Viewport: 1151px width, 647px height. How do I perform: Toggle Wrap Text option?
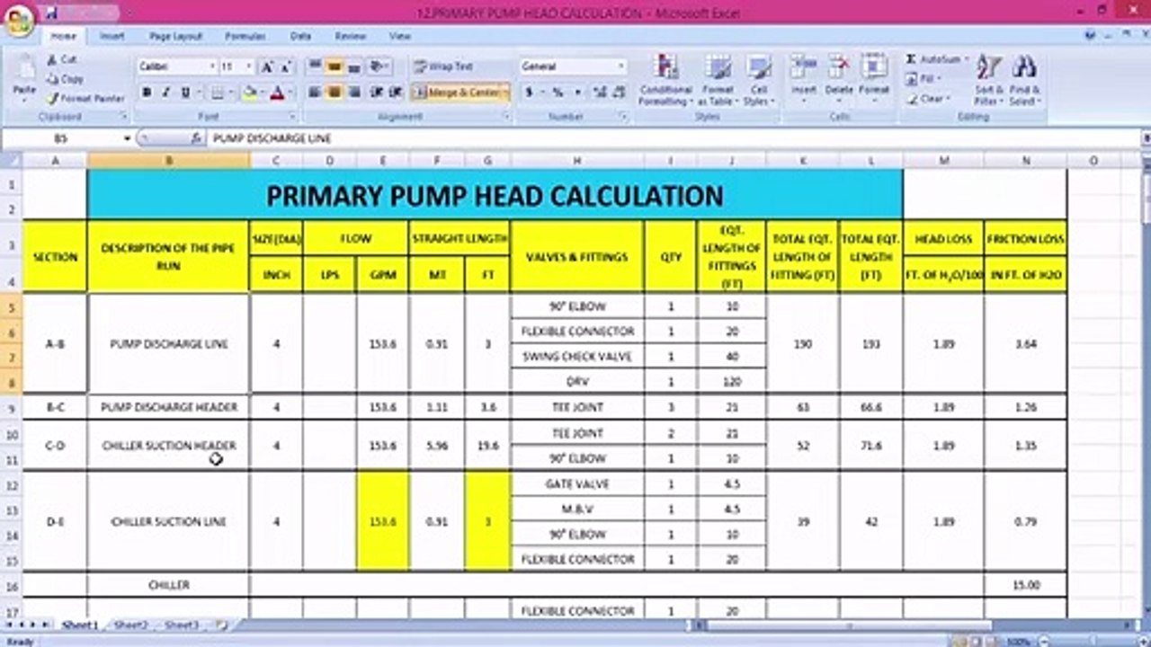[x=443, y=66]
